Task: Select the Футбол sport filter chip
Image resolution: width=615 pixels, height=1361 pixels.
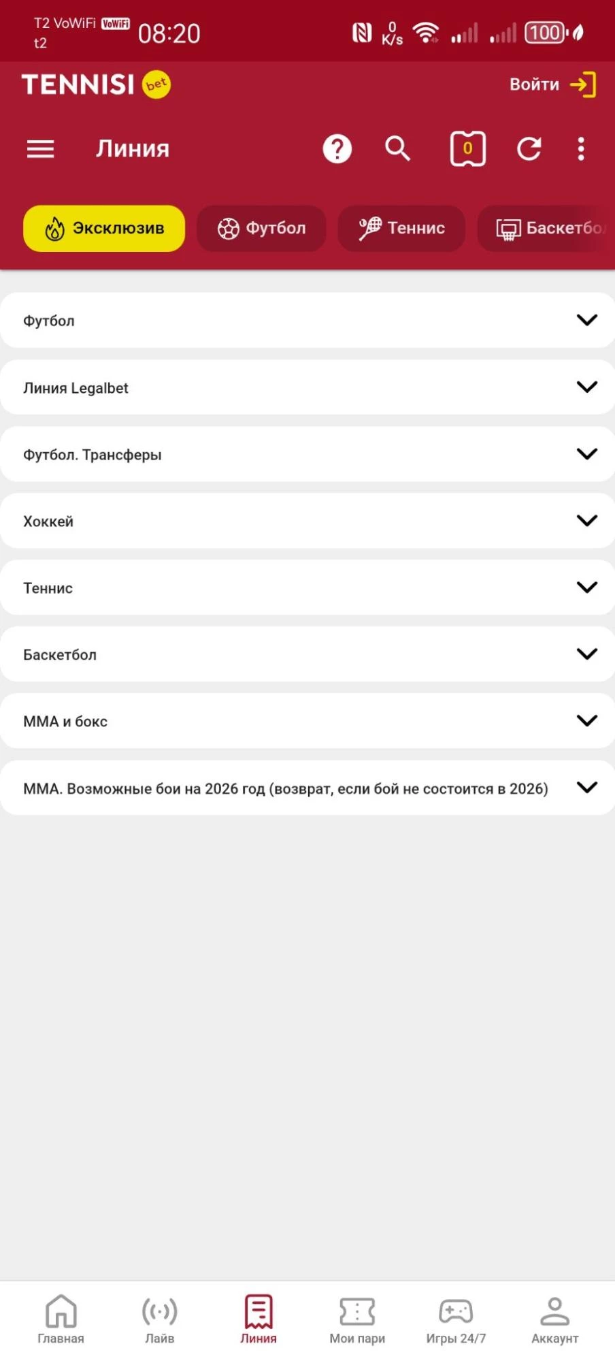Action: [261, 228]
